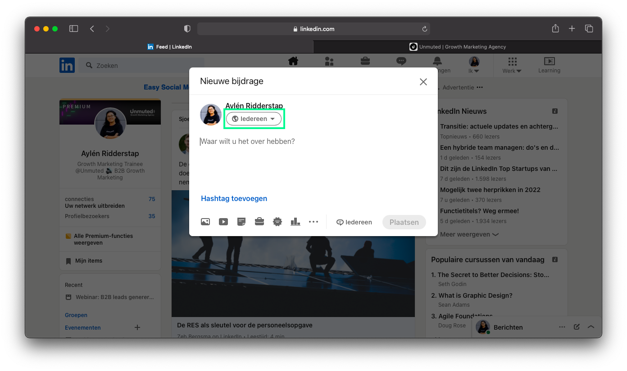The width and height of the screenshot is (627, 371).
Task: Open Advertentie options ellipsis
Action: pos(480,87)
